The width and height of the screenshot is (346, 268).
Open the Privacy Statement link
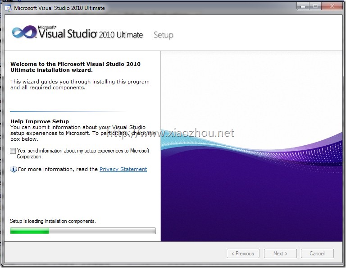coord(123,169)
